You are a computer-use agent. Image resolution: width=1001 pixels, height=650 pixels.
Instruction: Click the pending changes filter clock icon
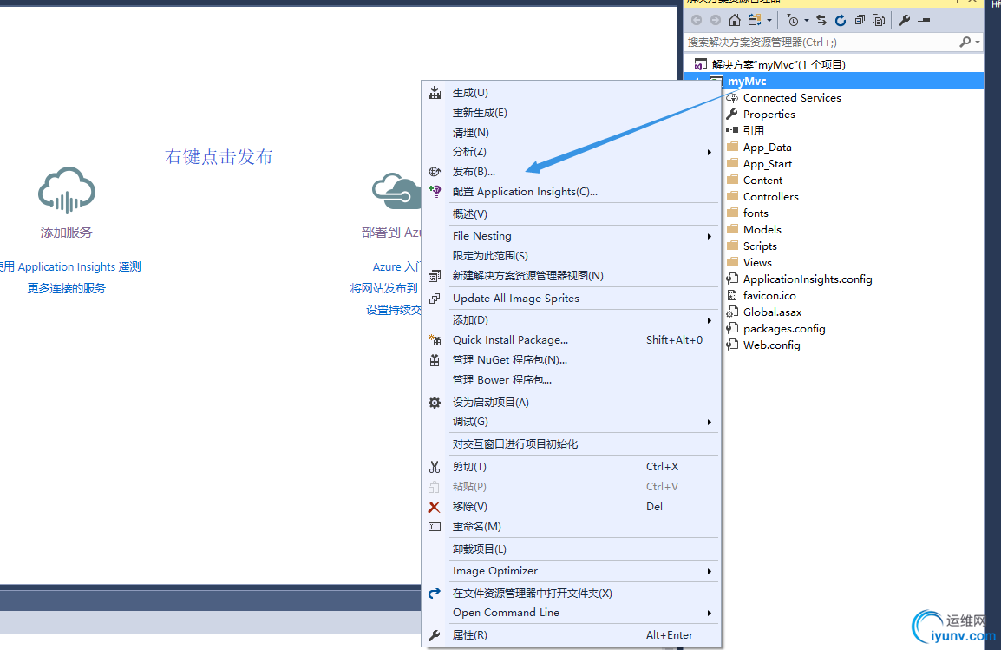[793, 21]
